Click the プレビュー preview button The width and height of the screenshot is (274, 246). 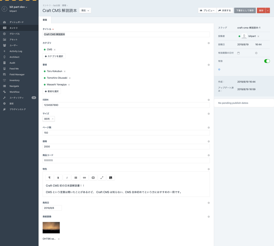(x=207, y=11)
